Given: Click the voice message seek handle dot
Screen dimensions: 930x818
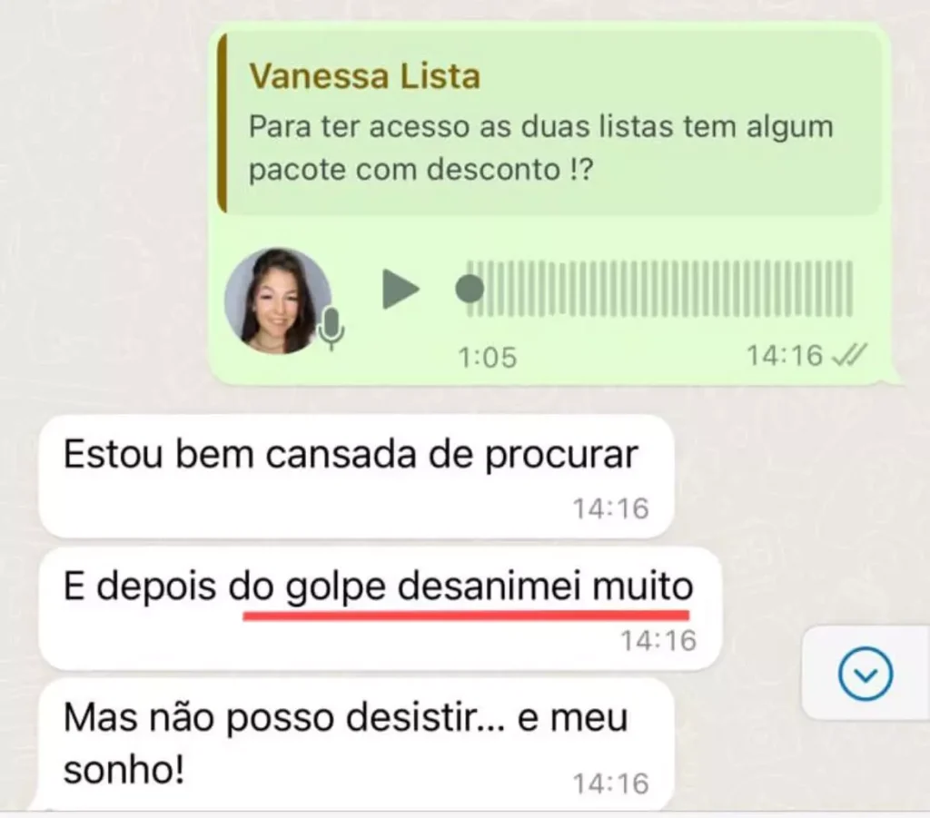Looking at the screenshot, I should 470,290.
